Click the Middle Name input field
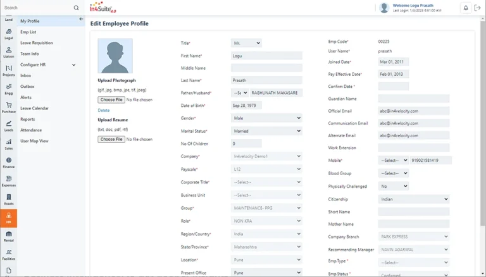The width and height of the screenshot is (486, 277). (266, 68)
